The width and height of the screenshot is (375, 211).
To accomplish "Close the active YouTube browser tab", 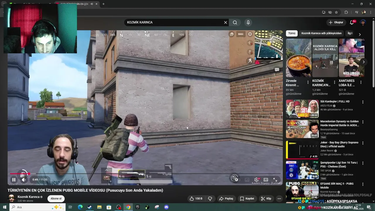I will point(96,4).
